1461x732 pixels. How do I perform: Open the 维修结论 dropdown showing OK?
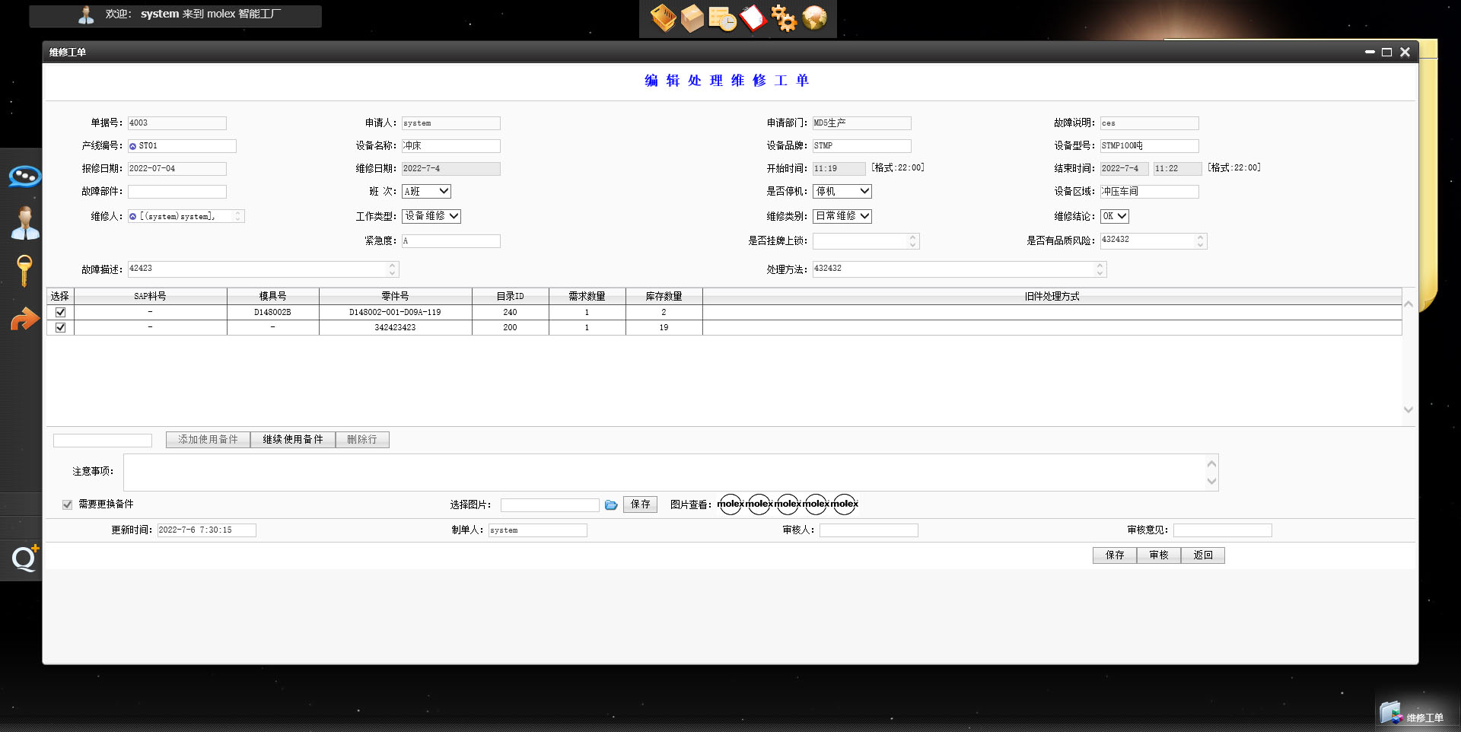pyautogui.click(x=1114, y=216)
